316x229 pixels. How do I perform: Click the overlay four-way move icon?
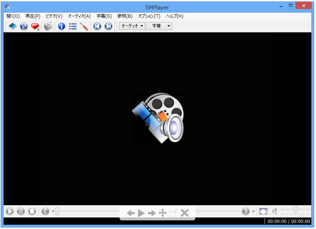[x=163, y=213]
